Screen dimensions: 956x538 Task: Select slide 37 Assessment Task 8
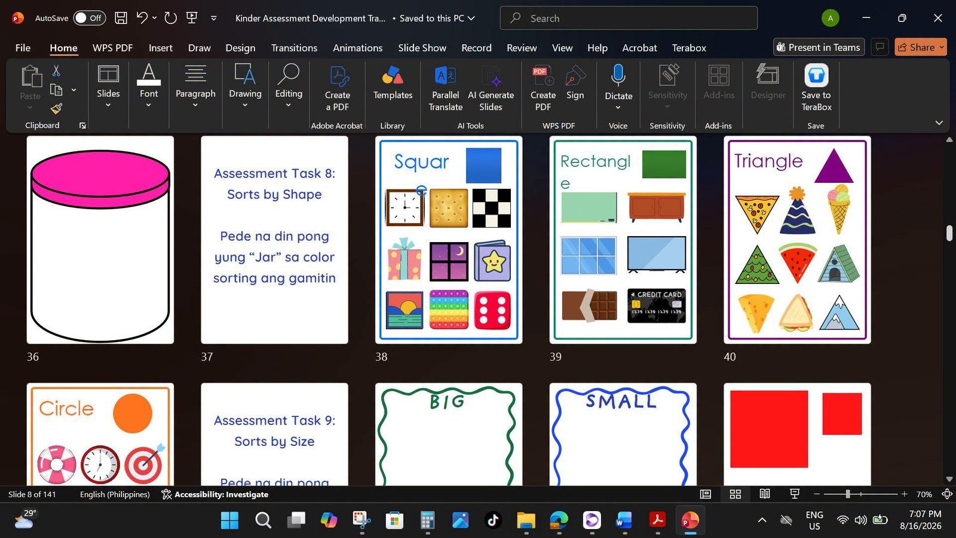274,240
